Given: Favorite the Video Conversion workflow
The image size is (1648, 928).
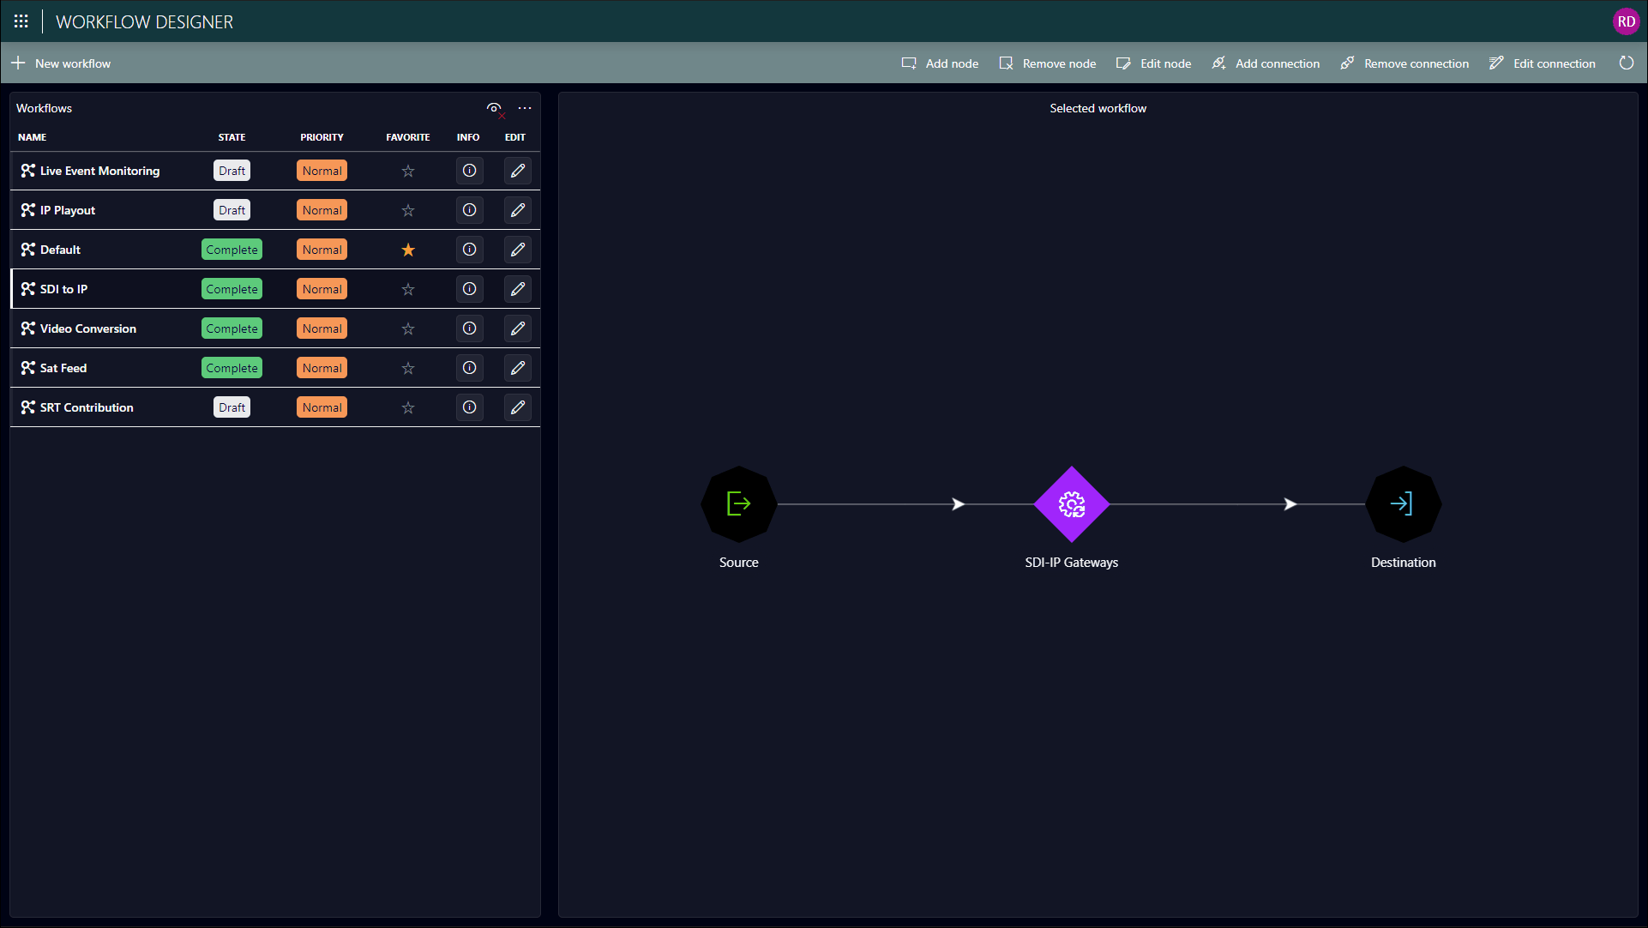Looking at the screenshot, I should [x=408, y=328].
